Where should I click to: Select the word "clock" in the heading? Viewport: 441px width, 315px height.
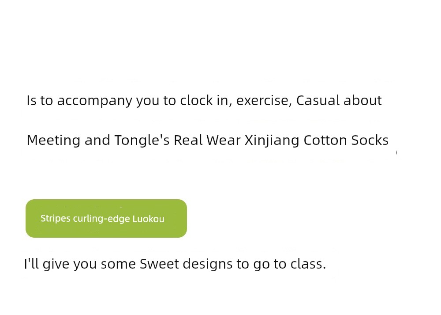(196, 100)
